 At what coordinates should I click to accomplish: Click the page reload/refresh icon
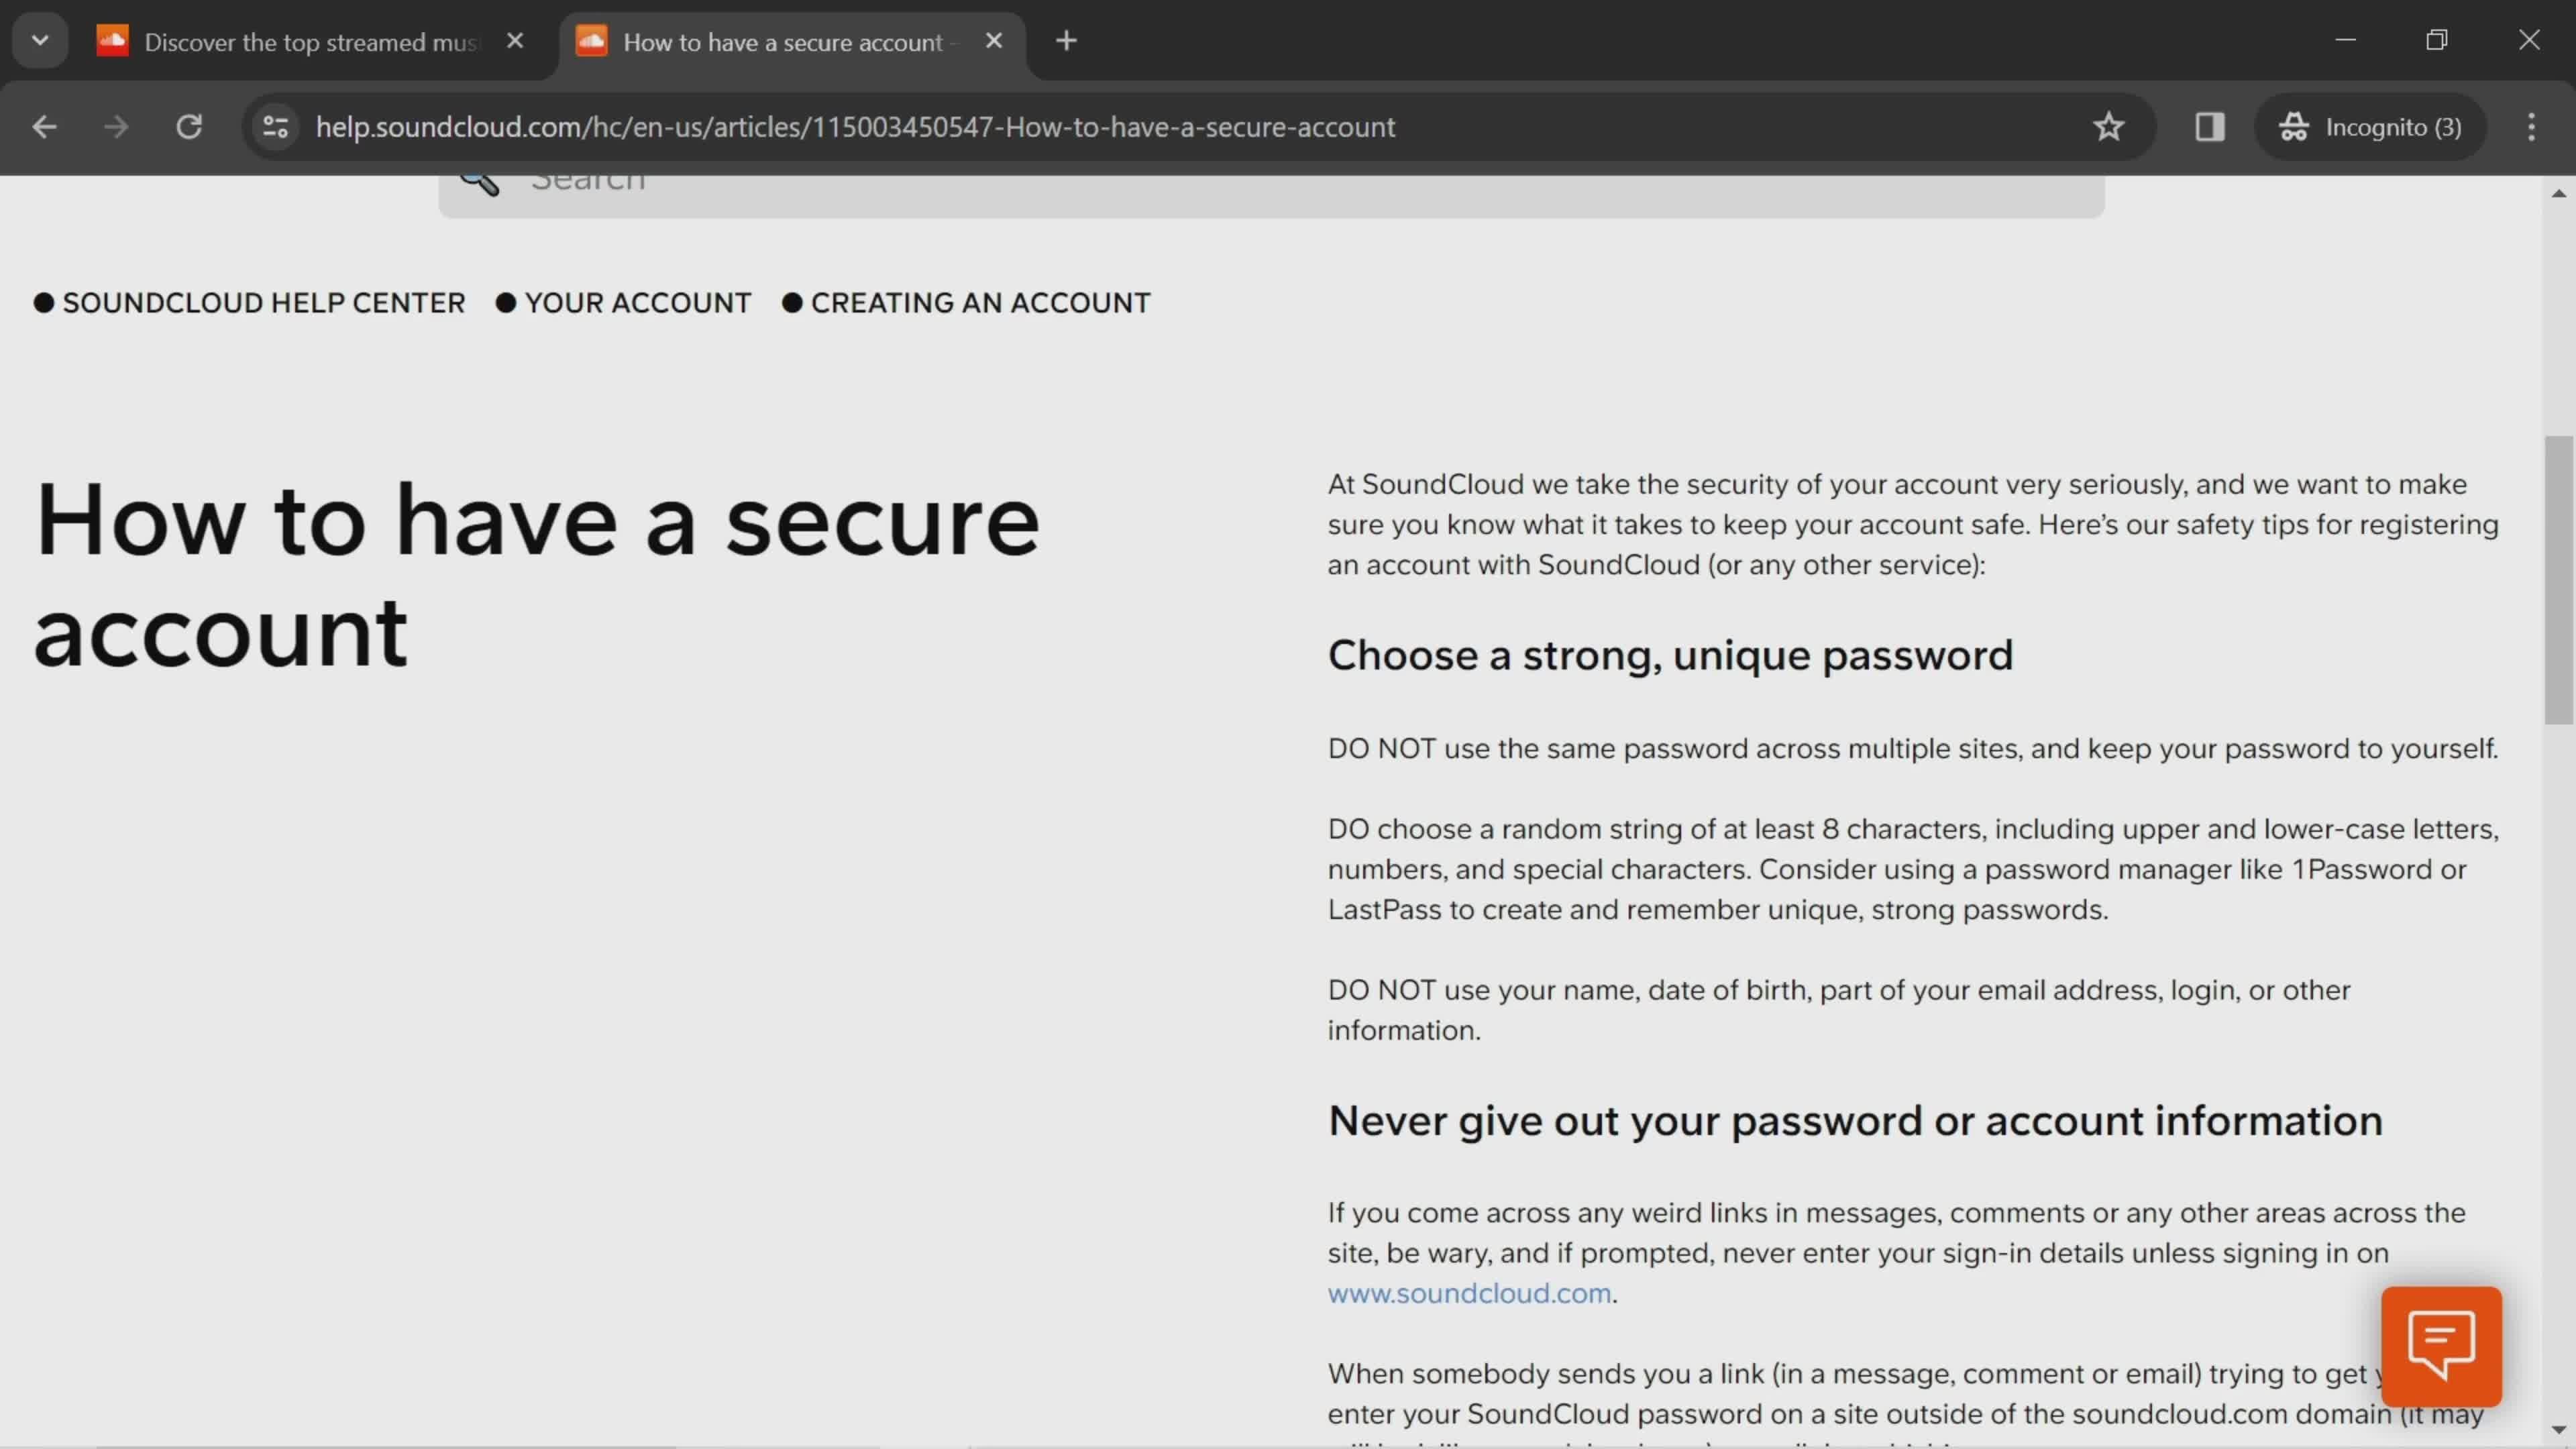coord(189,125)
